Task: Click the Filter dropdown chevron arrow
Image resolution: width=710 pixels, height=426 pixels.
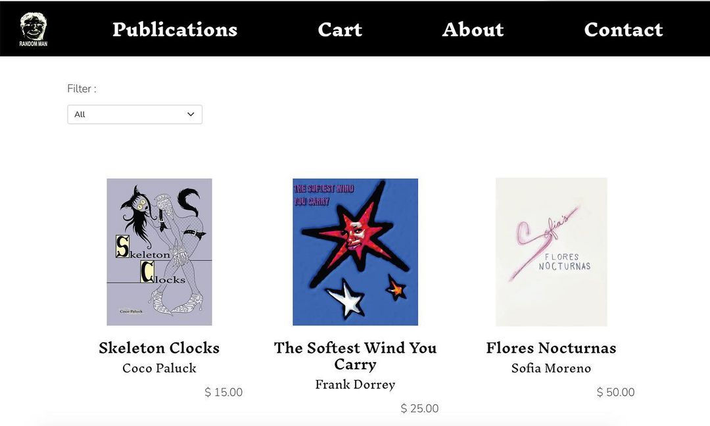Action: click(191, 114)
